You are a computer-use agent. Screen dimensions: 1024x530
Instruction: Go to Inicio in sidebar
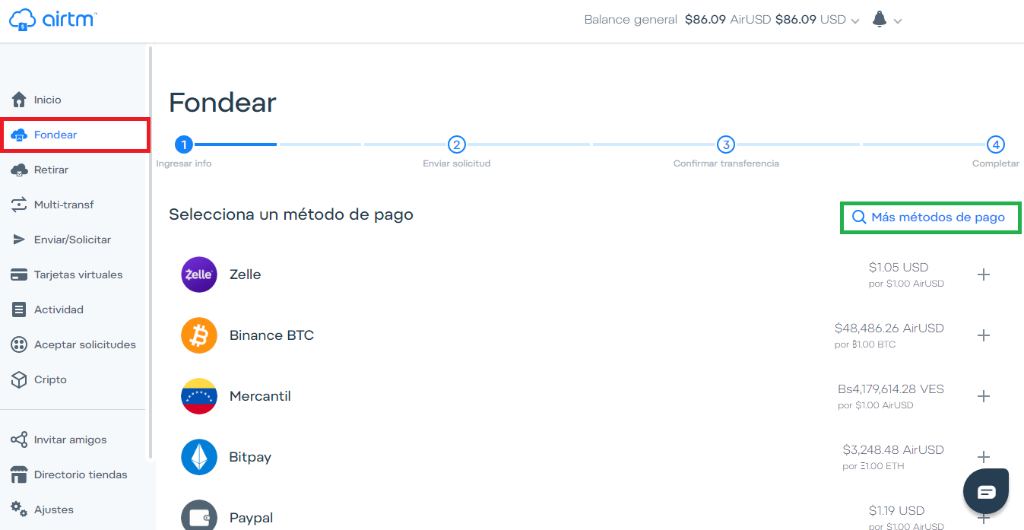coord(47,100)
